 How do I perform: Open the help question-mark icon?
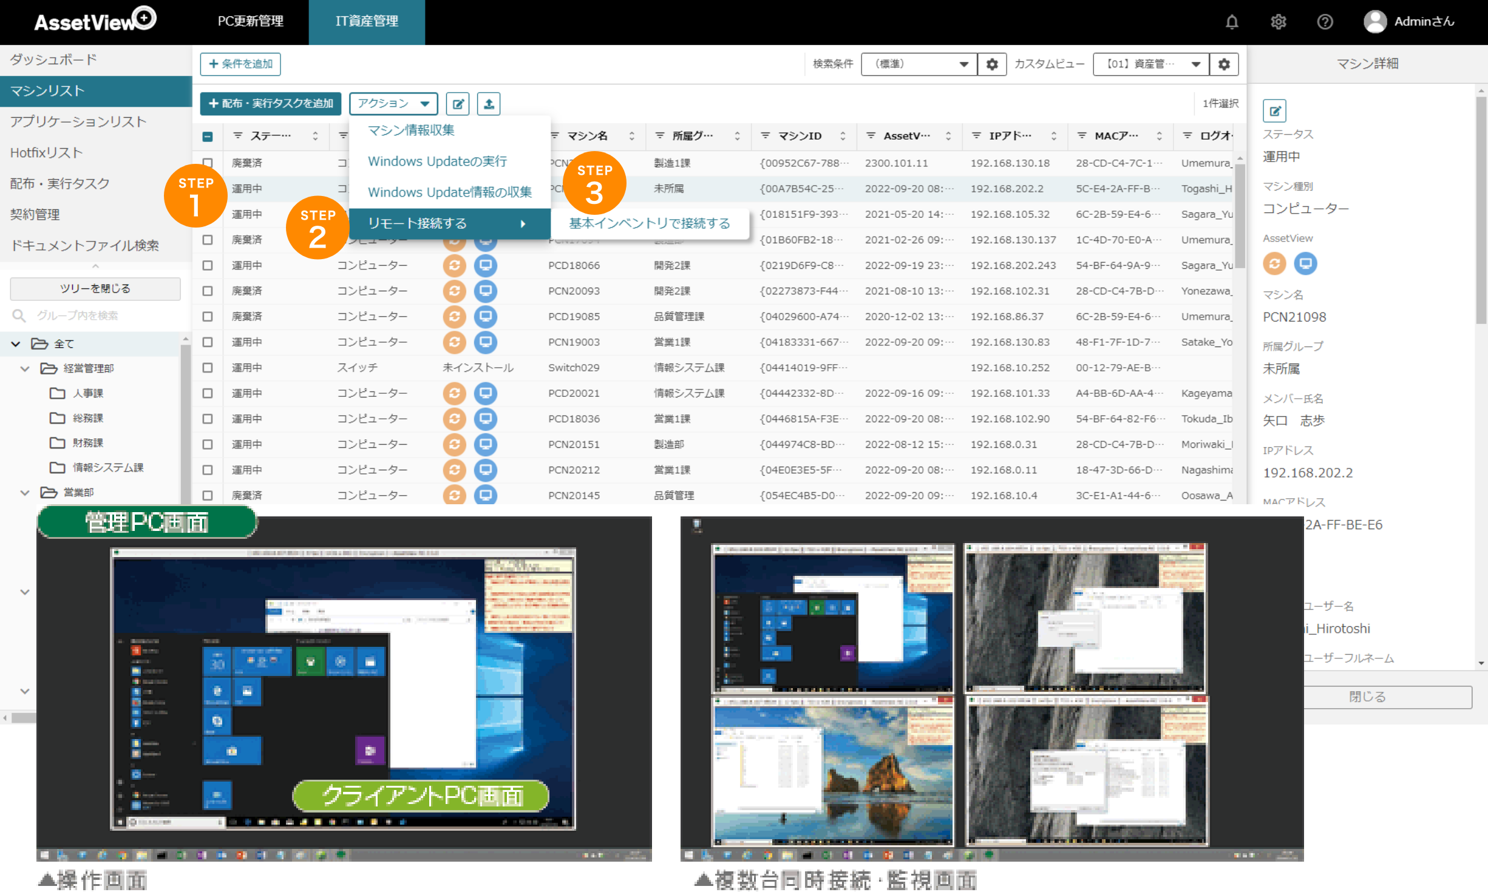1325,22
